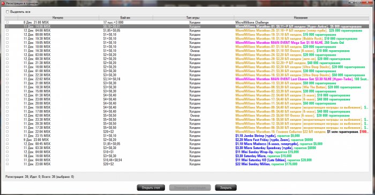Select the highlighted MicroMillions Marathon-01 Hyper-Active row
Image resolution: width=375 pixels, height=195 pixels.
[x=187, y=26]
